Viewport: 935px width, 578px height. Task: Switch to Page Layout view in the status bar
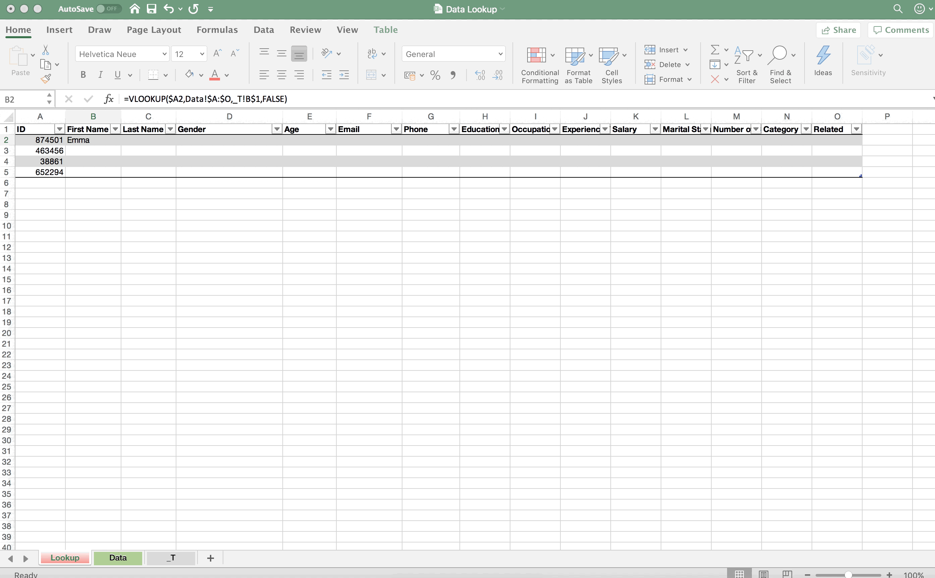click(763, 574)
